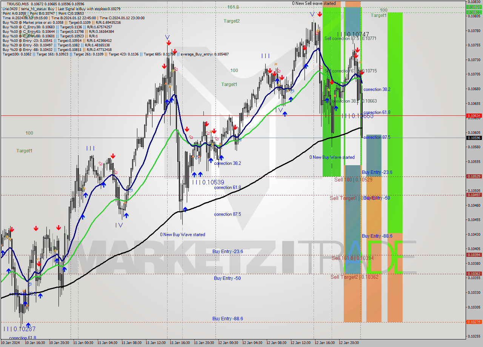Screen dimensions: 483x347
Task: Click the '12 Jan 20:30' time label
Action: click(x=349, y=343)
